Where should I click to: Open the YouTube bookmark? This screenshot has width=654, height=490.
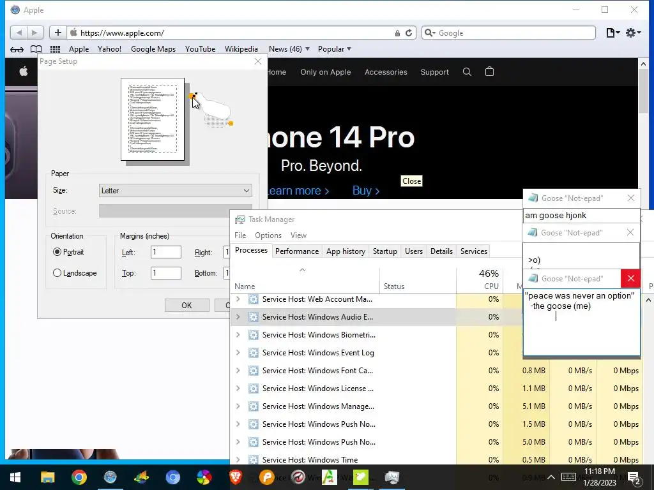[200, 49]
